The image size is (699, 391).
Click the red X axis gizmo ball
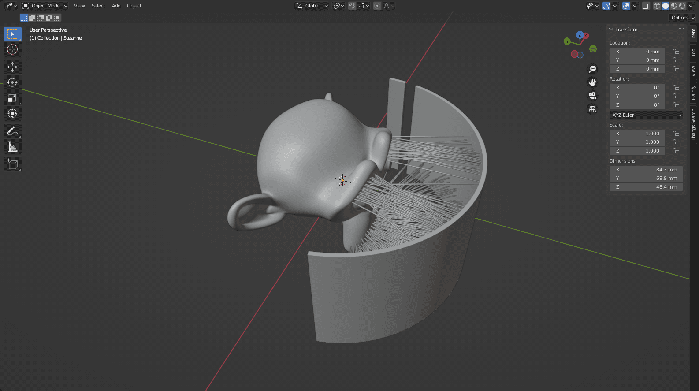(586, 36)
